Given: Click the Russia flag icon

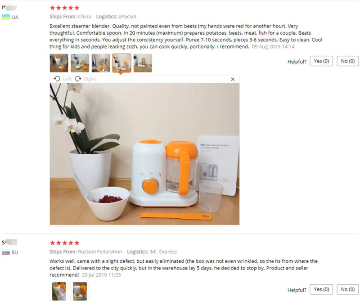Looking at the screenshot, I should [x=6, y=252].
